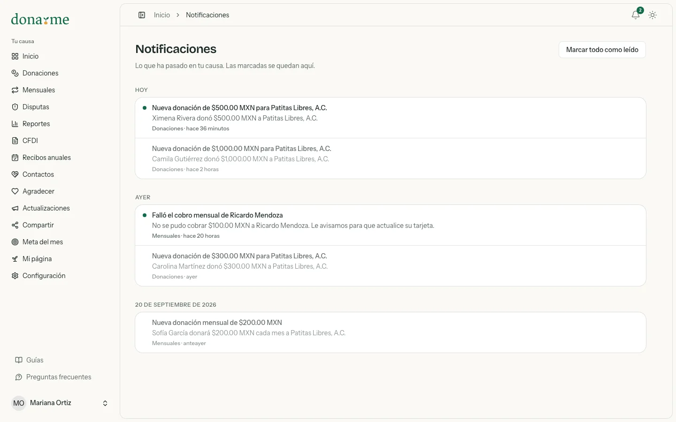This screenshot has width=676, height=422.
Task: Click the Inicio grid icon in sidebar
Action: coord(15,56)
